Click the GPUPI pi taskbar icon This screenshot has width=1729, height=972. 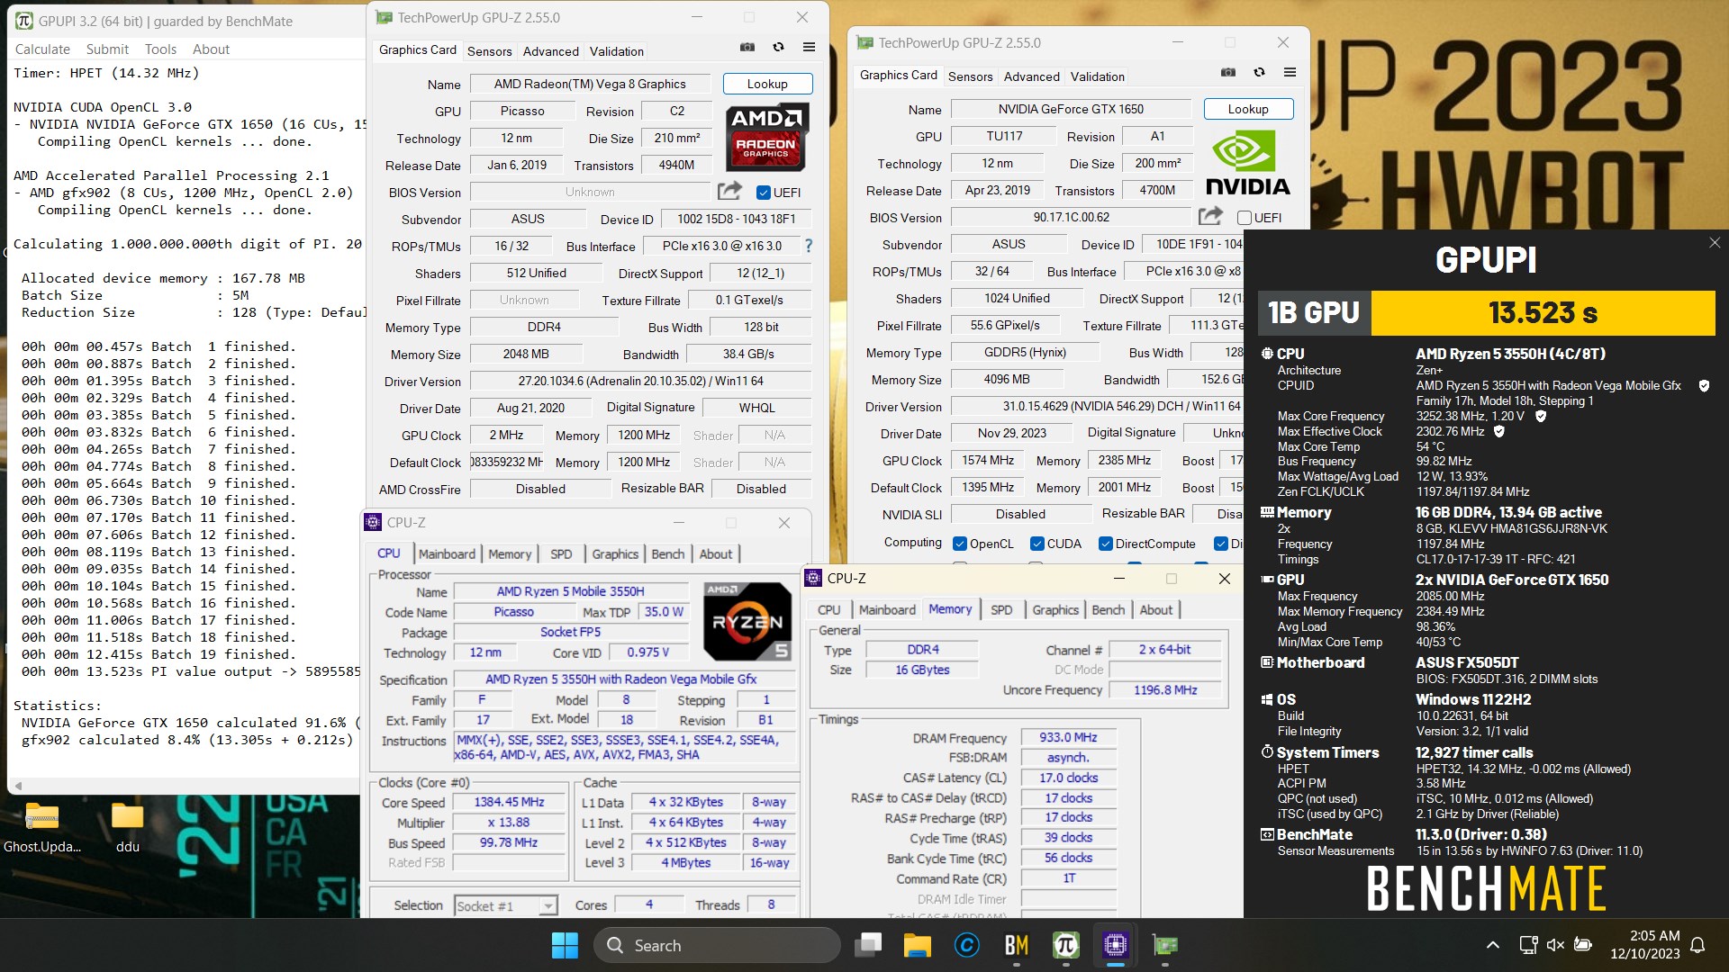(x=1066, y=945)
